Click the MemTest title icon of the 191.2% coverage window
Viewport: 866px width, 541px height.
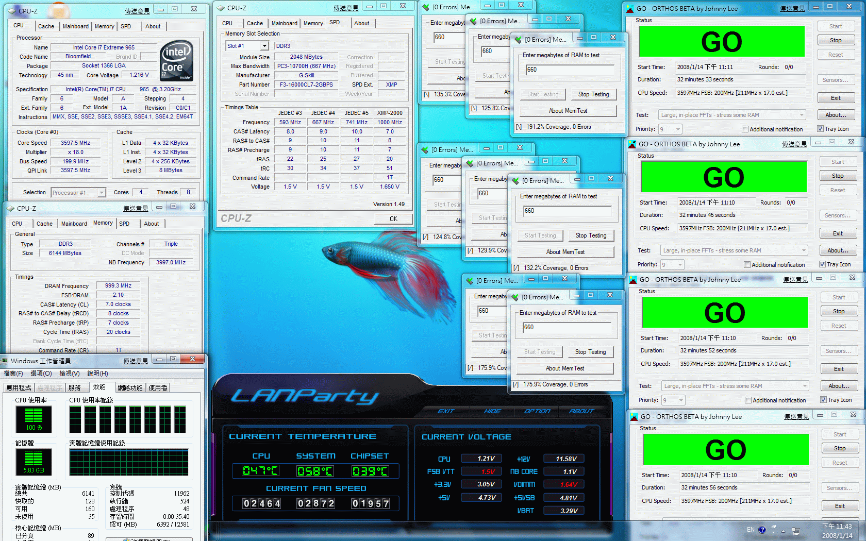pos(518,39)
